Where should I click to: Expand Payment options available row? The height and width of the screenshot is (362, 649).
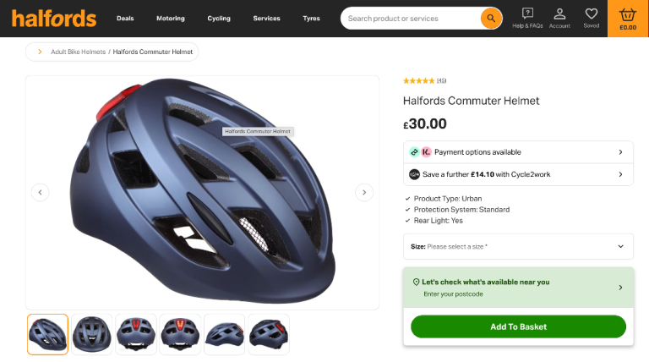click(518, 152)
